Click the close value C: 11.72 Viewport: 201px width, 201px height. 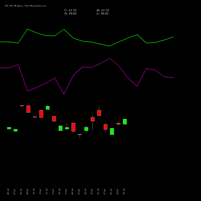point(70,10)
